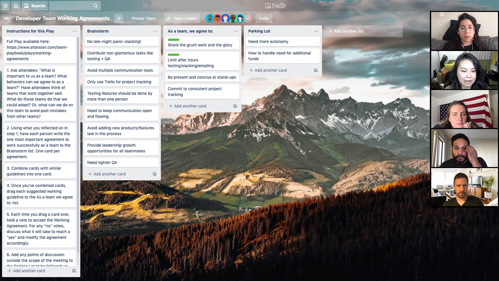Click the Home icon in top toolbar
Screen dimensions: 499x281
click(x=16, y=5)
